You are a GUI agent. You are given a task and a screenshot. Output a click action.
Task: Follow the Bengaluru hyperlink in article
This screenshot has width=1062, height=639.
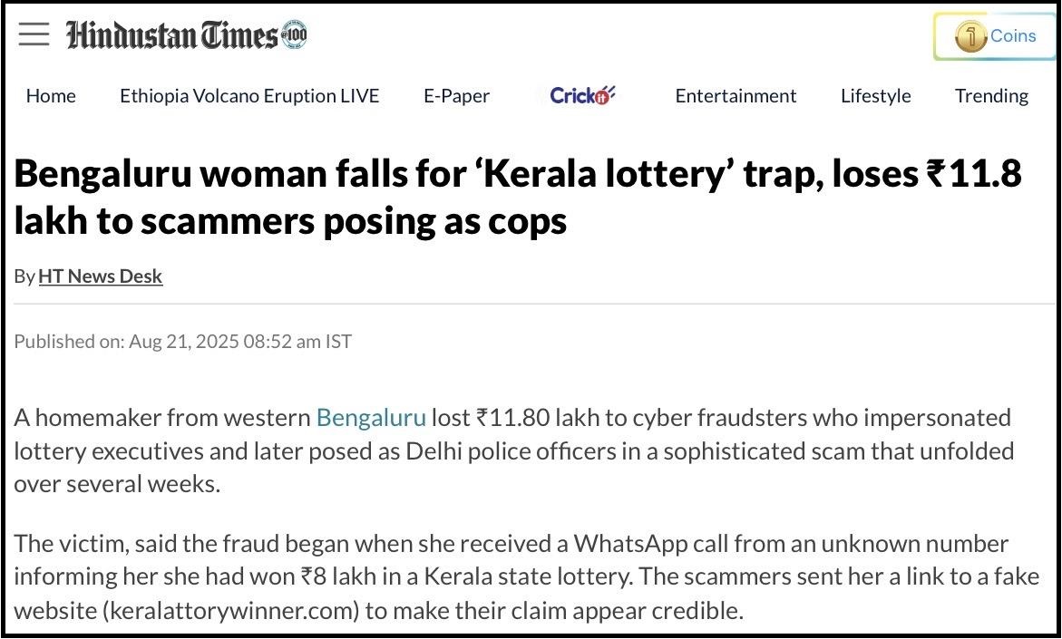(x=370, y=418)
